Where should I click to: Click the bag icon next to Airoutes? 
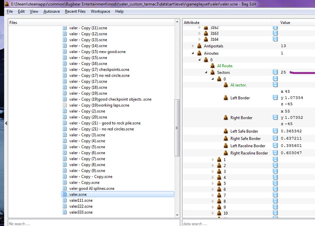click(199, 53)
